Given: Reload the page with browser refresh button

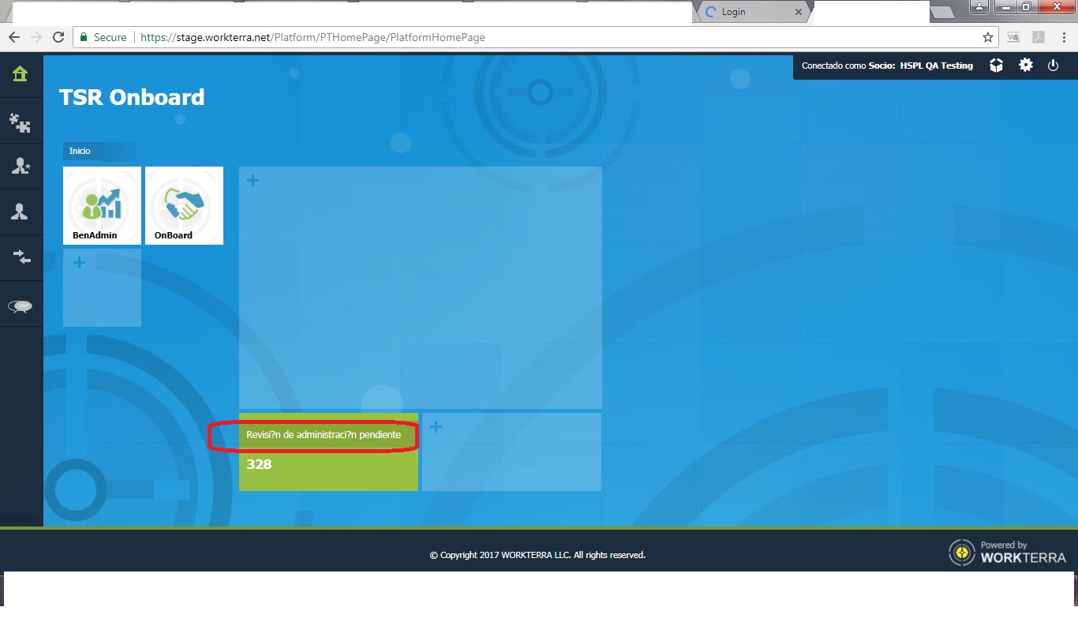Looking at the screenshot, I should coord(58,37).
